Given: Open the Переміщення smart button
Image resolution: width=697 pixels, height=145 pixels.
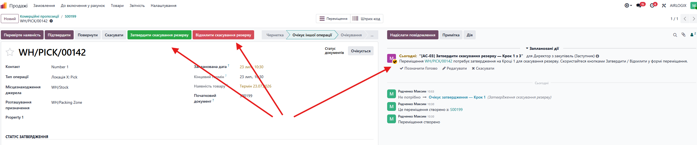Looking at the screenshot, I should click(x=333, y=19).
